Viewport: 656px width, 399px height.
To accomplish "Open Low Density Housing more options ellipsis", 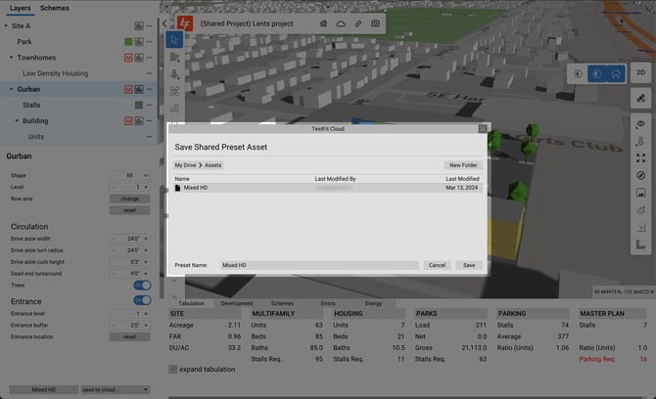I will point(150,73).
